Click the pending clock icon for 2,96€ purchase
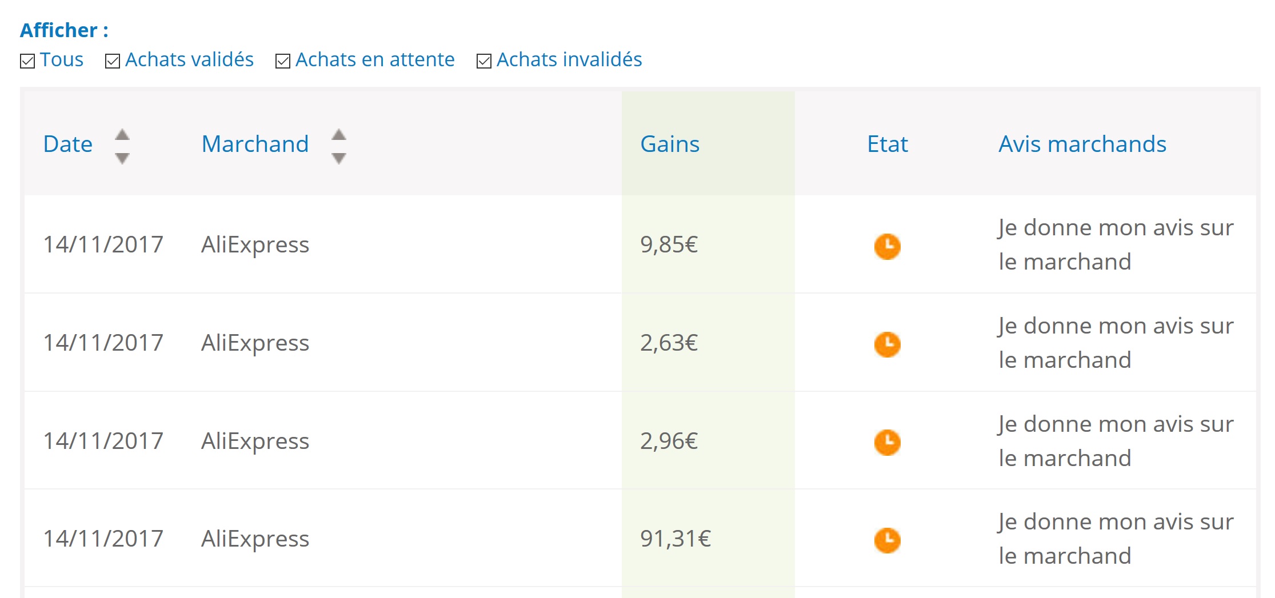This screenshot has width=1275, height=598. 887,443
